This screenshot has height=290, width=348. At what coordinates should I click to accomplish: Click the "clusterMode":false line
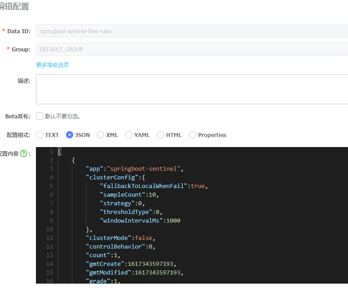121,238
